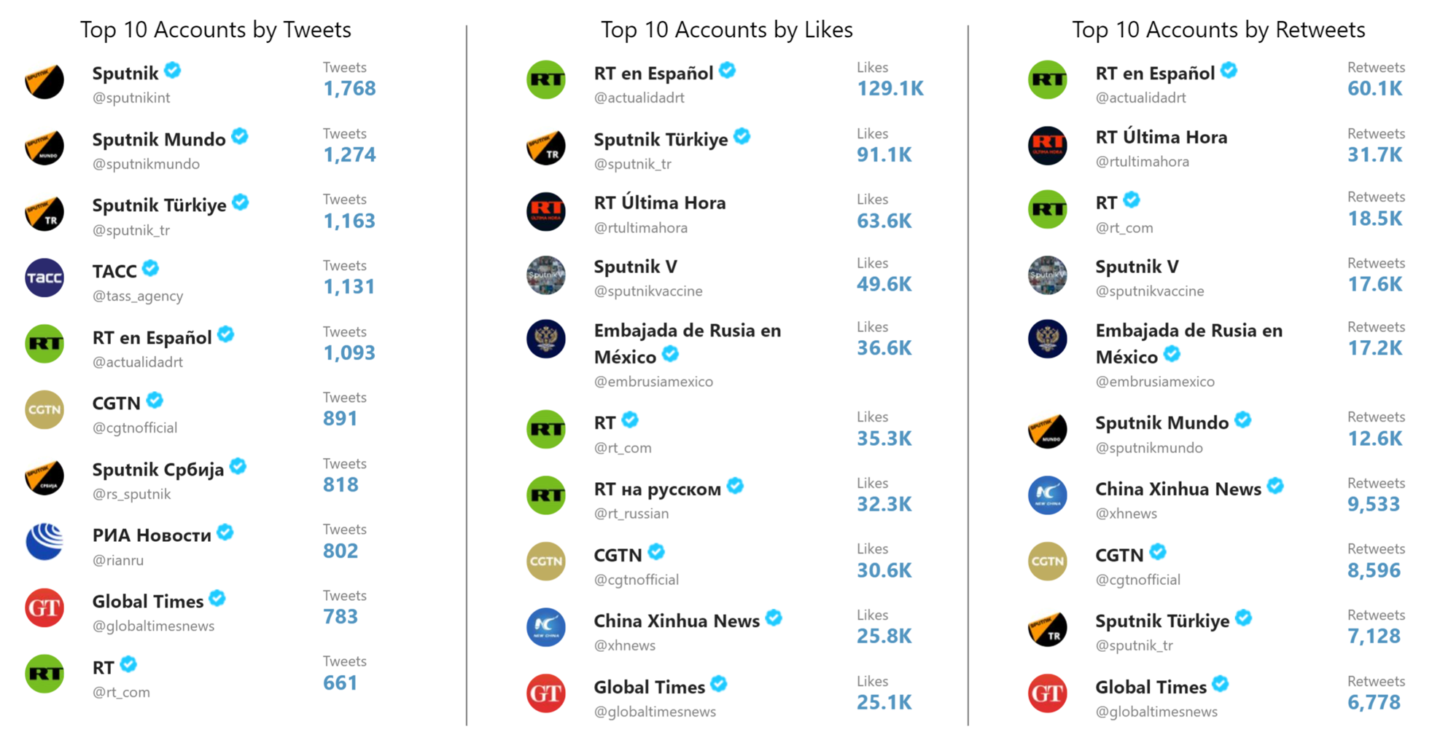The height and width of the screenshot is (748, 1432).
Task: Click verified badge beside RT на русском
Action: point(736,486)
